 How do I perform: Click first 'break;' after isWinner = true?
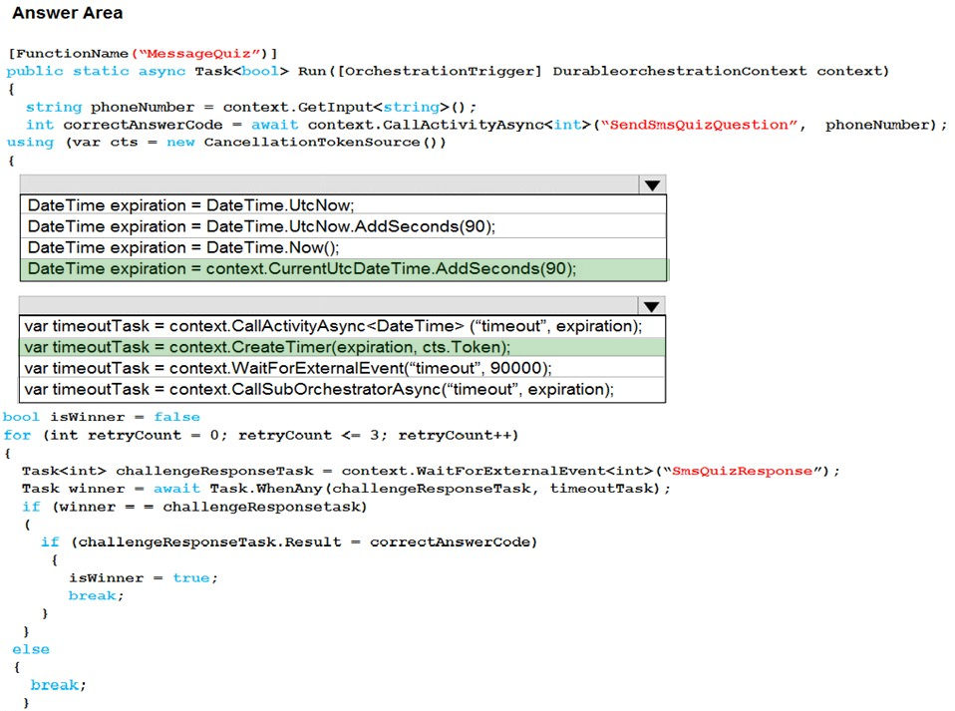tap(97, 596)
